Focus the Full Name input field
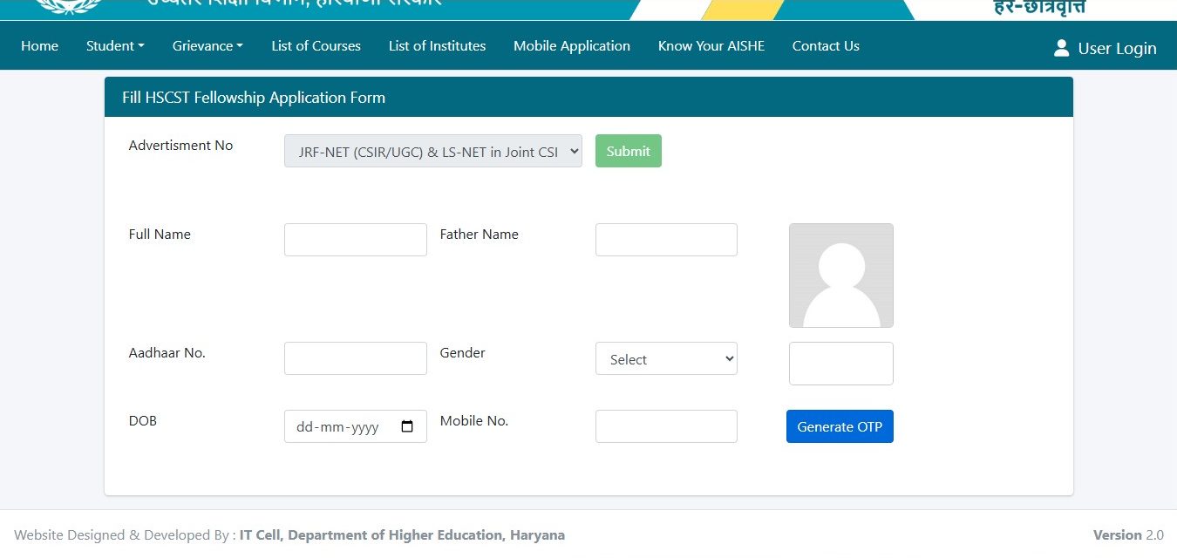This screenshot has height=558, width=1177. click(355, 240)
